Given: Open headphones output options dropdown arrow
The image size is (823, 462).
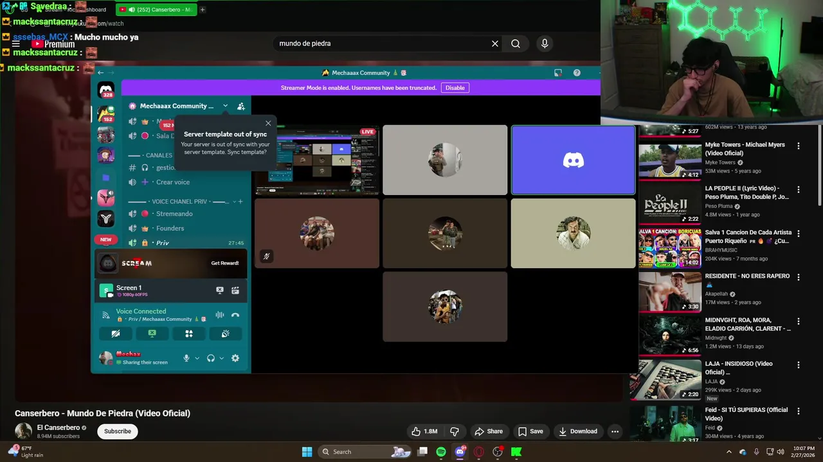Looking at the screenshot, I should tap(221, 358).
